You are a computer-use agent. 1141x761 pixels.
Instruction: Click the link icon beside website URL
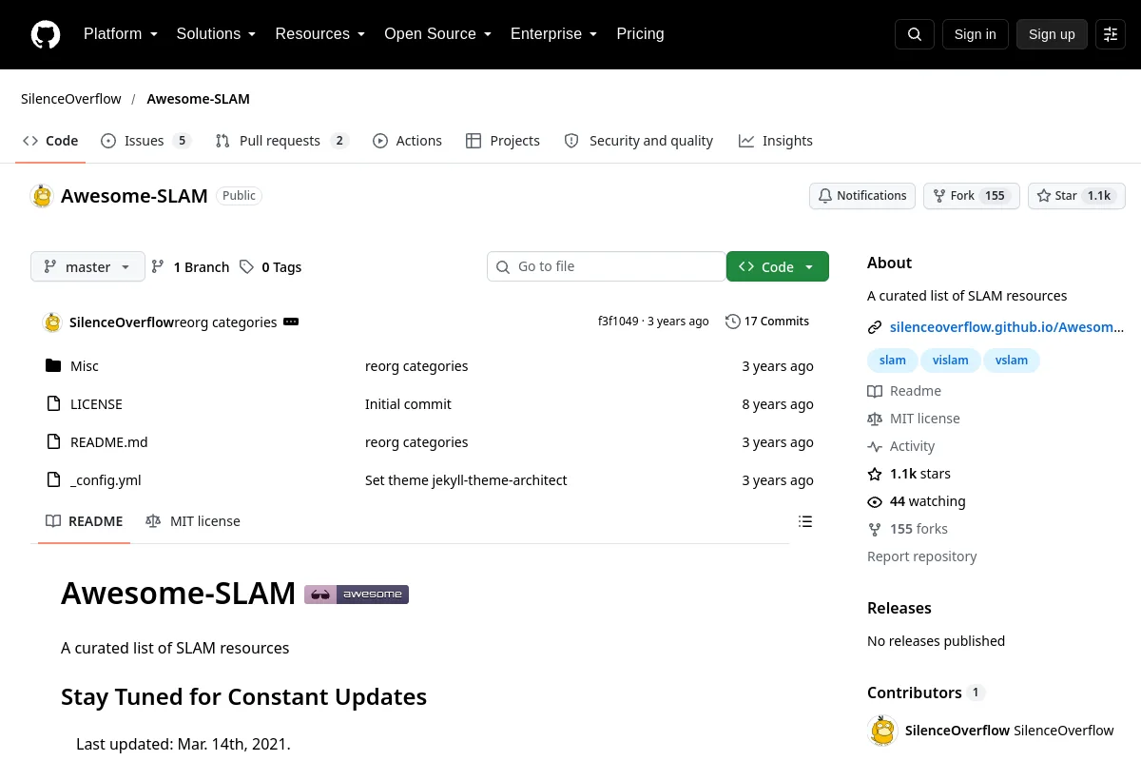tap(875, 327)
